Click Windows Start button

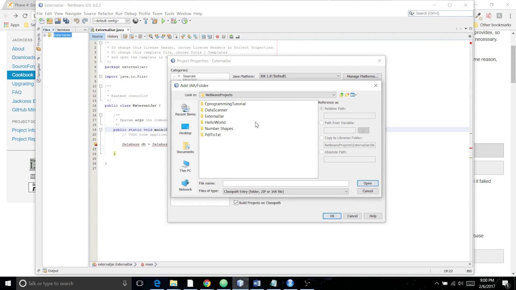pyautogui.click(x=8, y=283)
